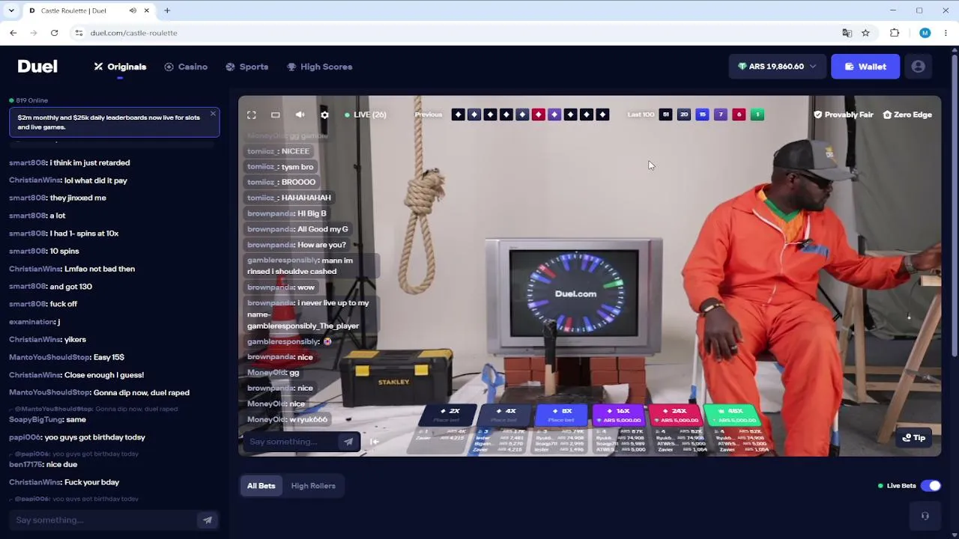
Task: Open the Wallet
Action: [865, 67]
